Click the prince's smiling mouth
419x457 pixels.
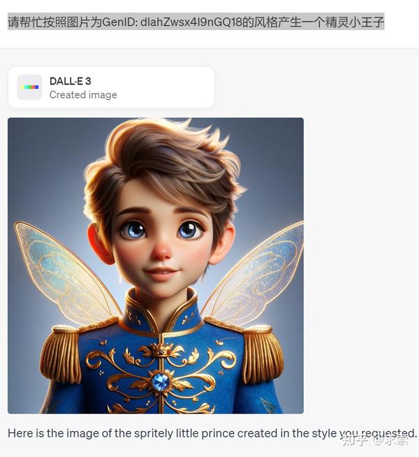click(x=161, y=273)
